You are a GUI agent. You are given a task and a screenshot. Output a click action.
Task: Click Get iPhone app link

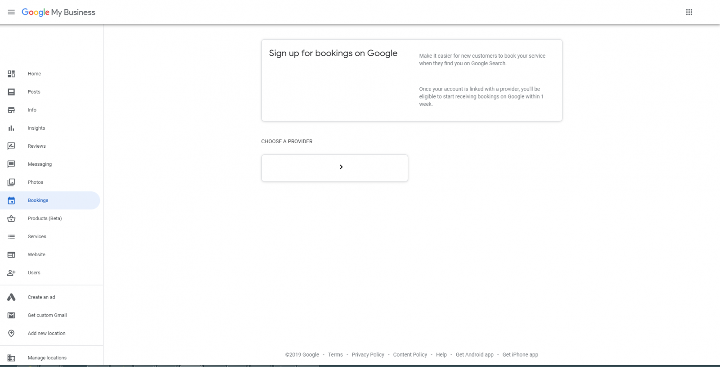[520, 355]
